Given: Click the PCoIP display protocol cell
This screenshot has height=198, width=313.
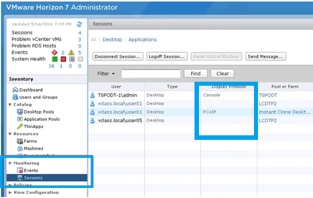Looking at the screenshot, I should [x=209, y=112].
